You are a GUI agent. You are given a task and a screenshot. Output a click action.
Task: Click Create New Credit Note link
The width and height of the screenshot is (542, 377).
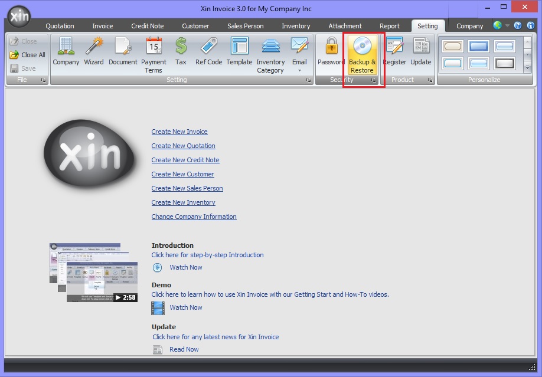pos(185,160)
